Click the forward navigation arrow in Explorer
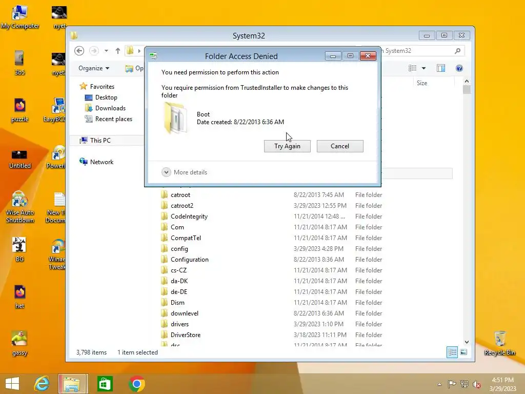This screenshot has width=525, height=394. (94, 51)
